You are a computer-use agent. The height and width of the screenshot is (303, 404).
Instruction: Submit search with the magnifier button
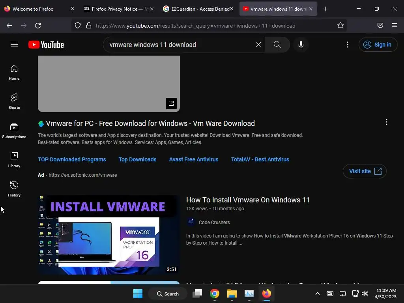(277, 45)
